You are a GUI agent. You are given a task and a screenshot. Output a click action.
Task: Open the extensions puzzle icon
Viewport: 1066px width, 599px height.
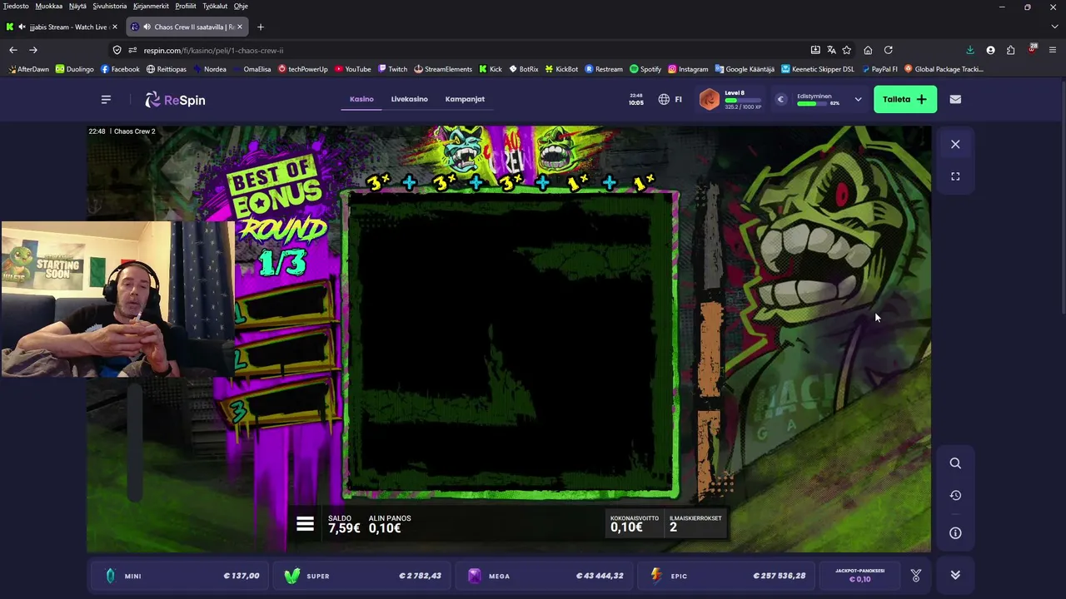click(x=1011, y=50)
